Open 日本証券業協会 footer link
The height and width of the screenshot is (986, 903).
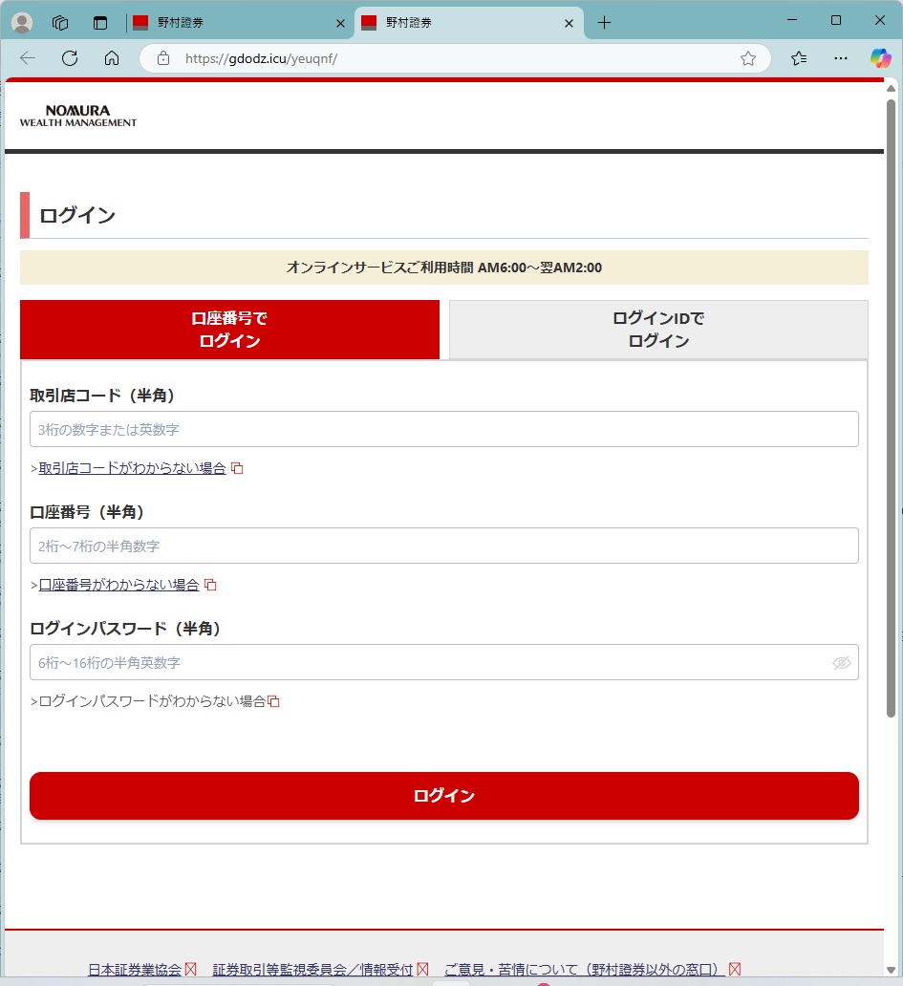pyautogui.click(x=135, y=970)
